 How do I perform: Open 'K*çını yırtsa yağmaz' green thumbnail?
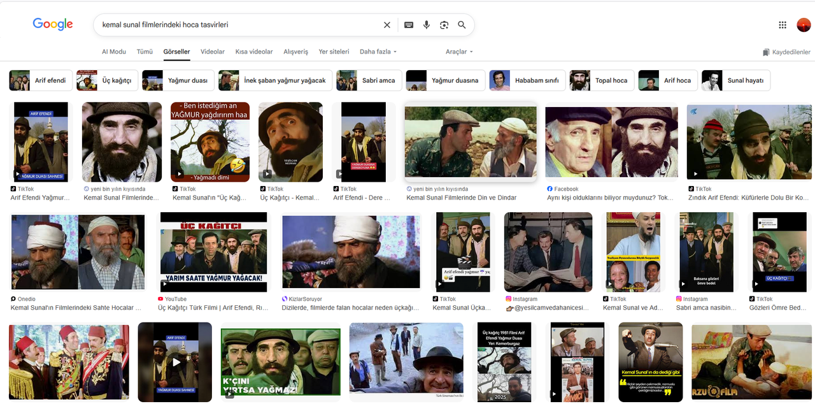(280, 362)
